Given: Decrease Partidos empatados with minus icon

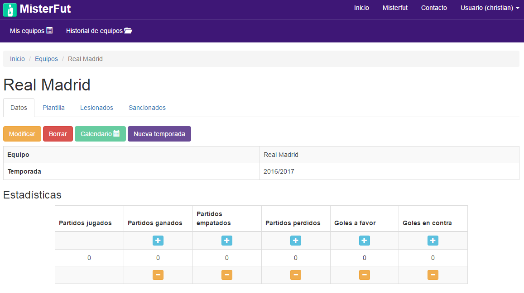Looking at the screenshot, I should point(227,275).
